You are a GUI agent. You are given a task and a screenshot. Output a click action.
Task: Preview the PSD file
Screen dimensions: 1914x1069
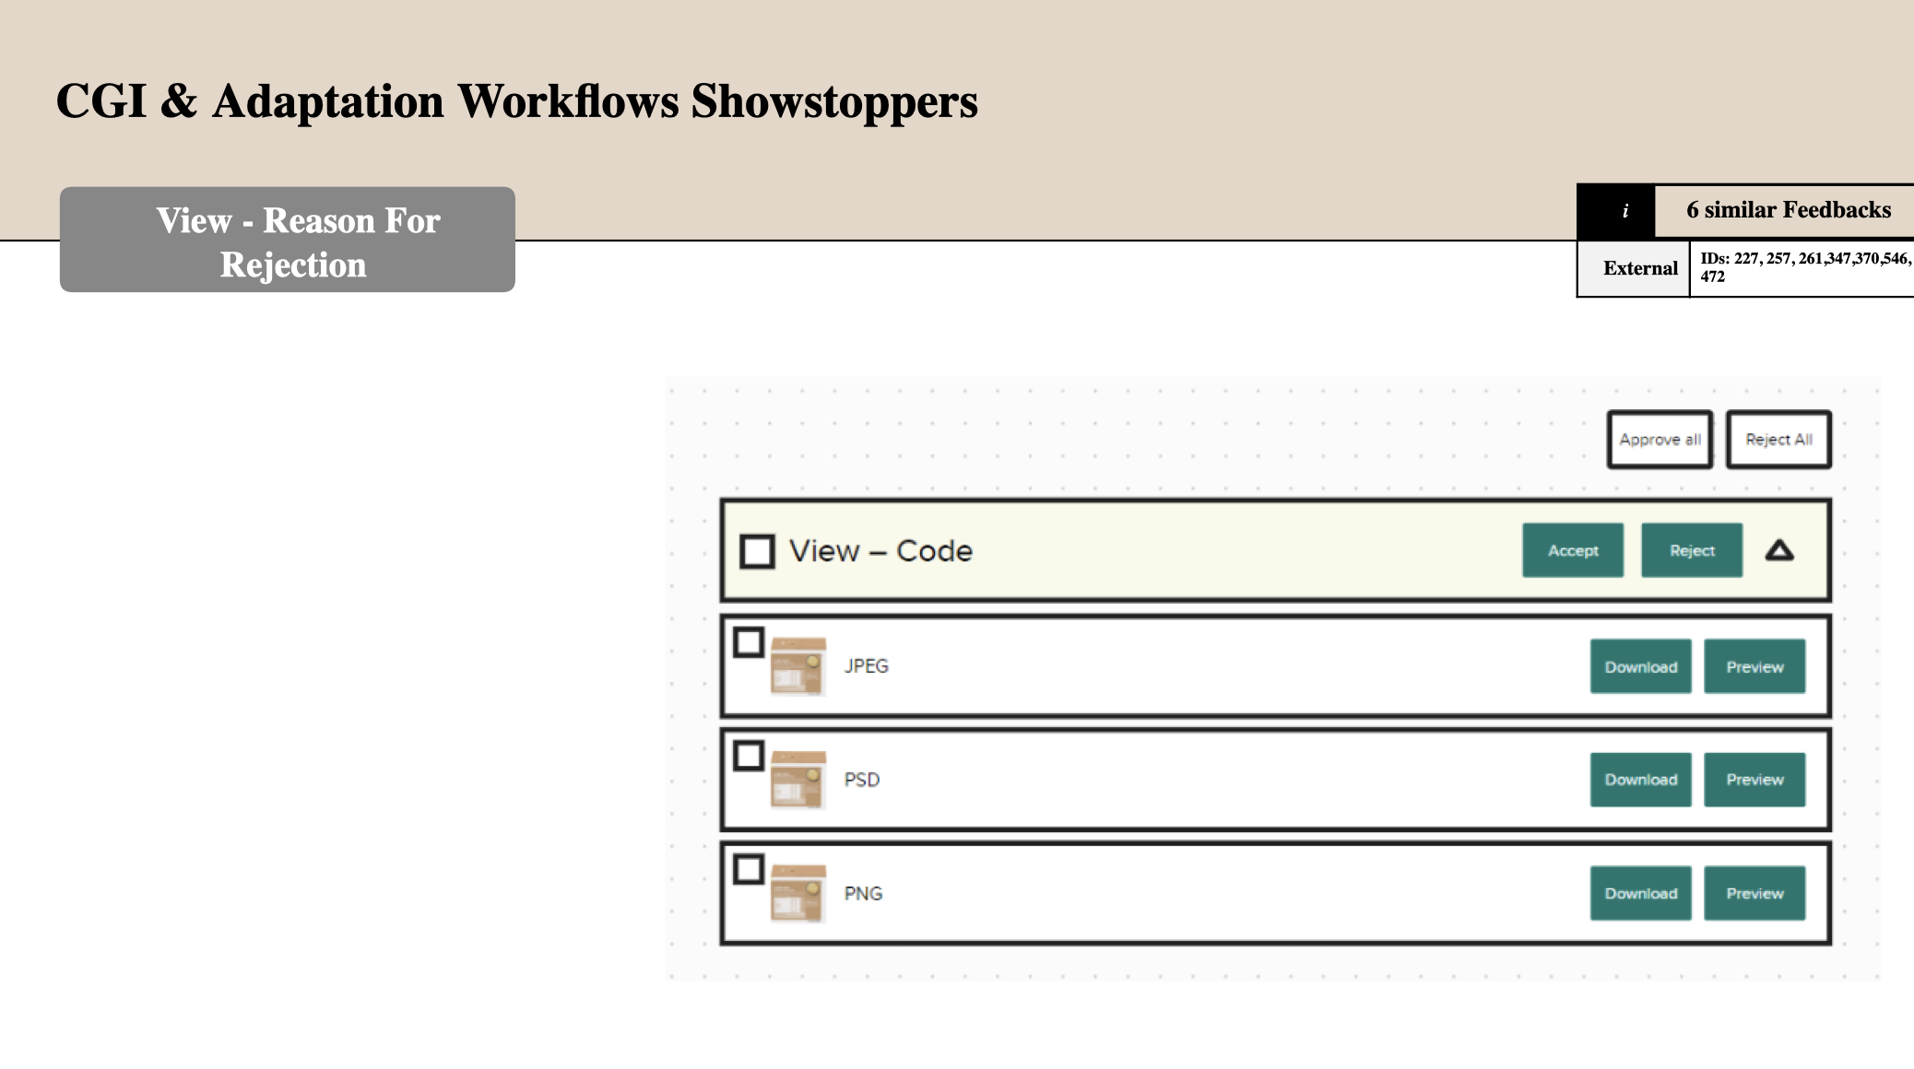pyautogui.click(x=1754, y=780)
